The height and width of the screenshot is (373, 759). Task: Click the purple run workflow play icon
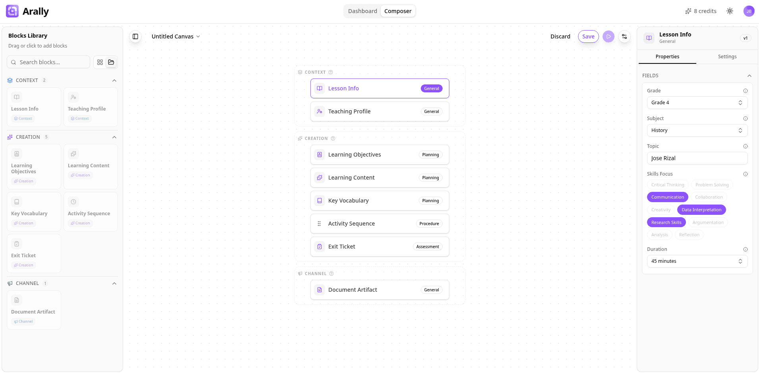(609, 36)
